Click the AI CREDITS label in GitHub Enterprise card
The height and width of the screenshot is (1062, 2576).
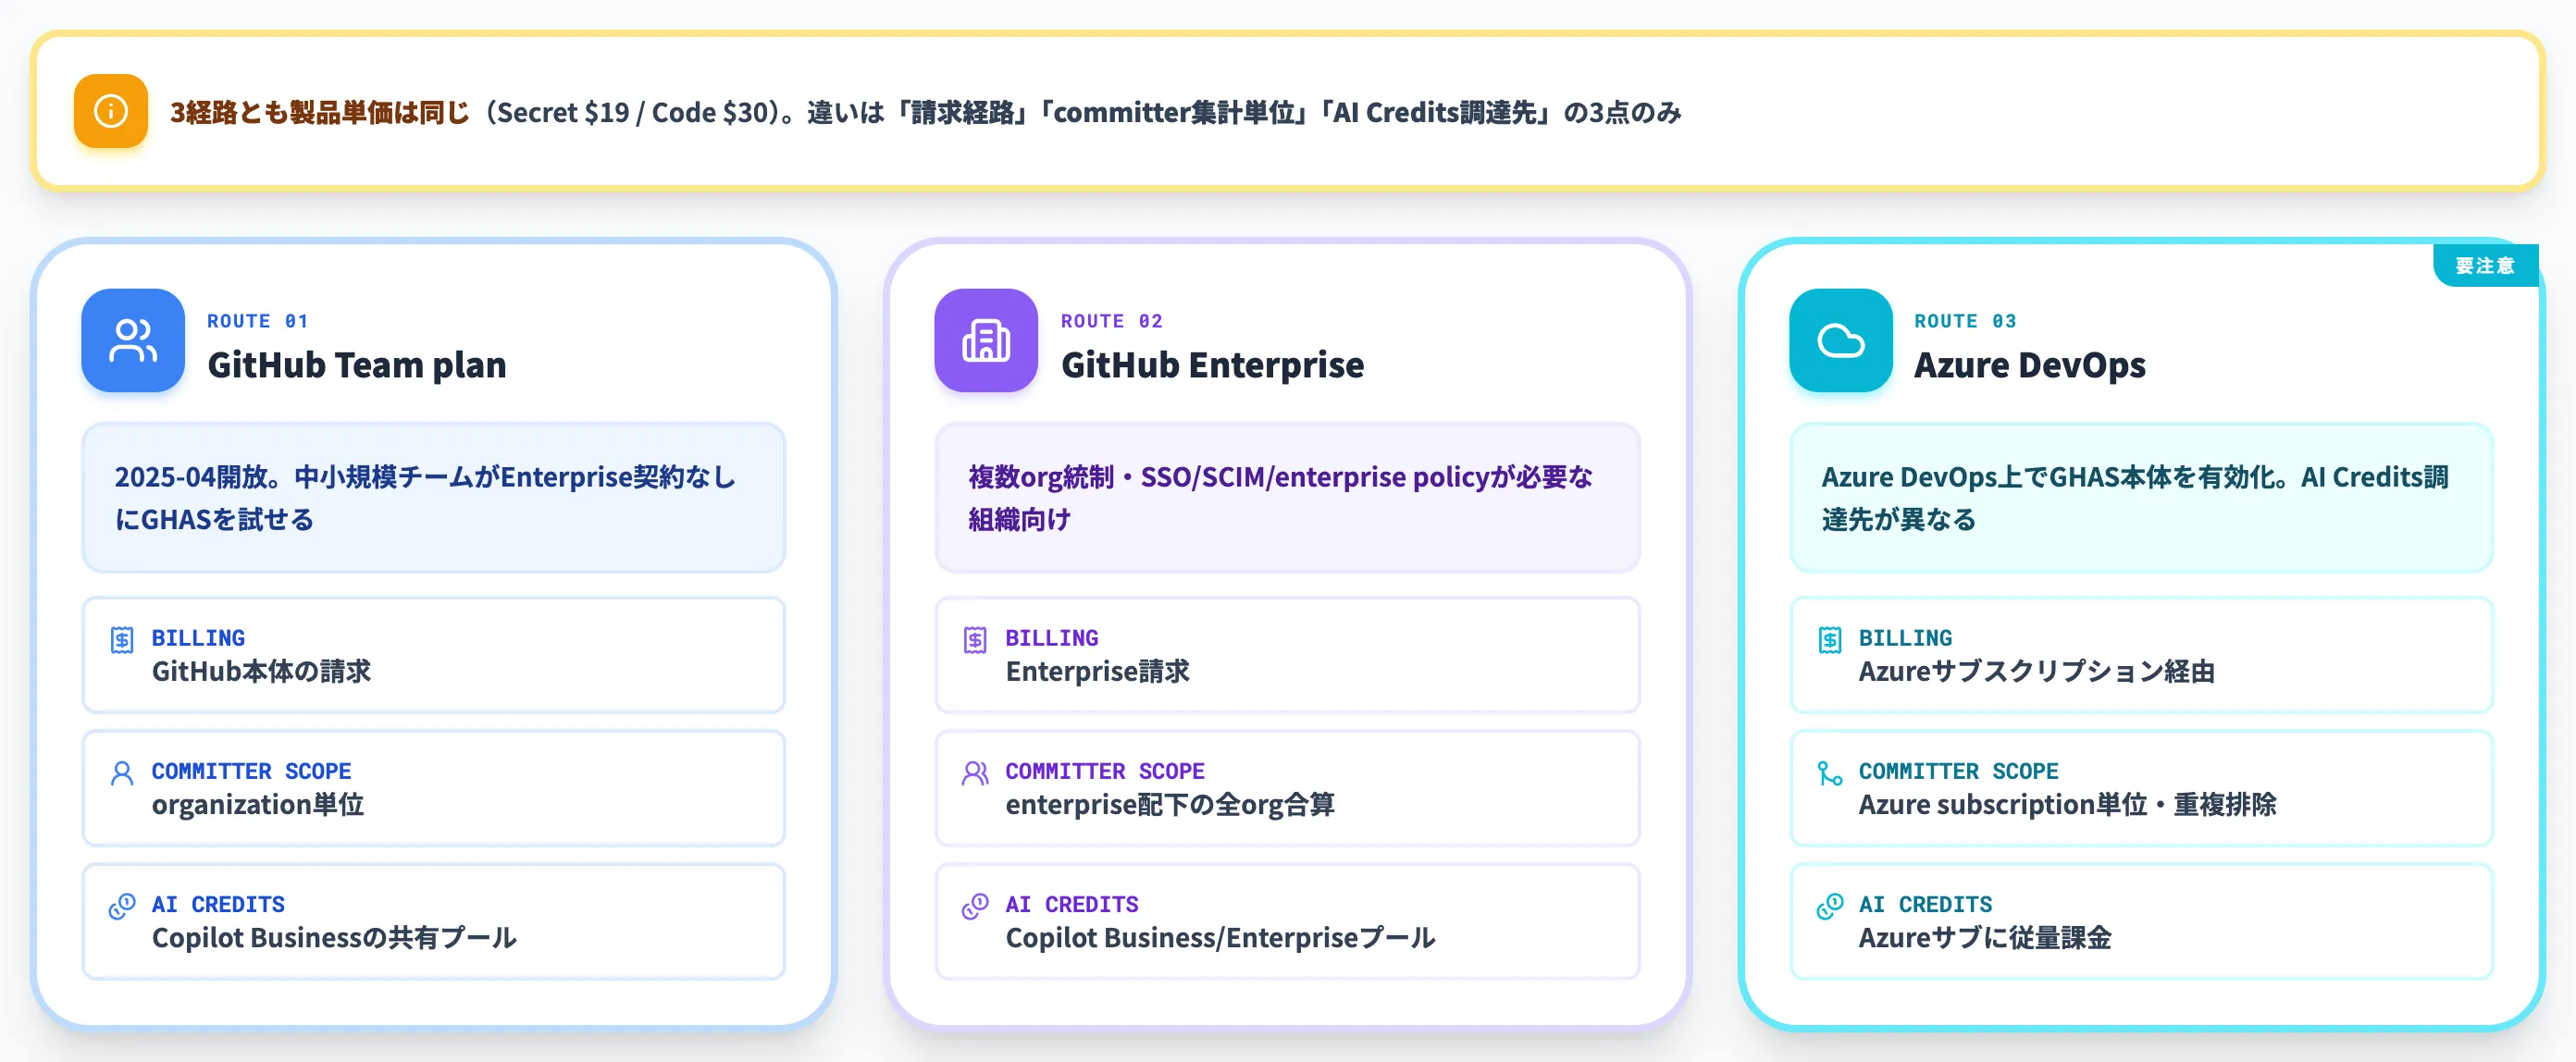tap(1071, 903)
